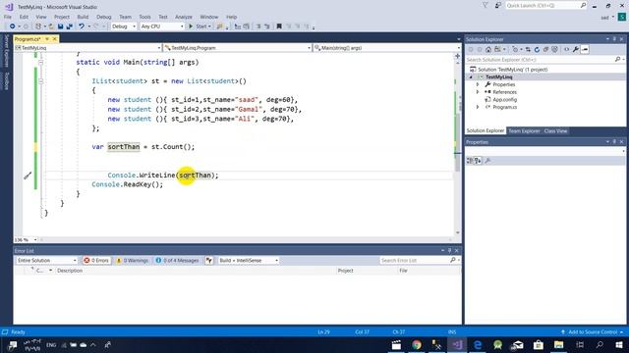Toggle auto-hide pin of Solution Explorer panel
The image size is (629, 353).
[x=614, y=39]
